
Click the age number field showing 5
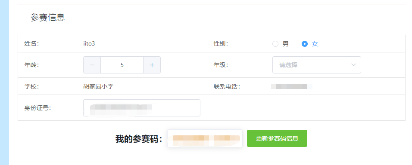click(x=122, y=65)
